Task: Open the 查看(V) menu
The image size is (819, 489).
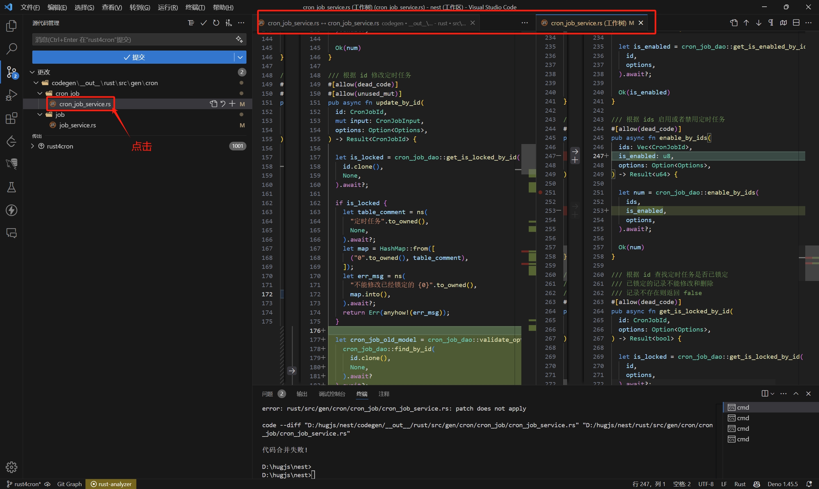Action: coord(112,7)
